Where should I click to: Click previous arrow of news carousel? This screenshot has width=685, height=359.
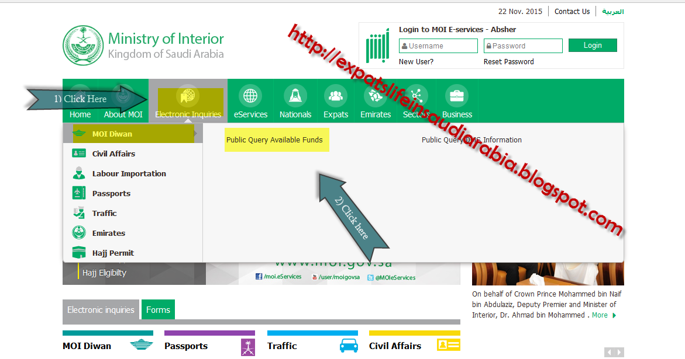coord(609,352)
